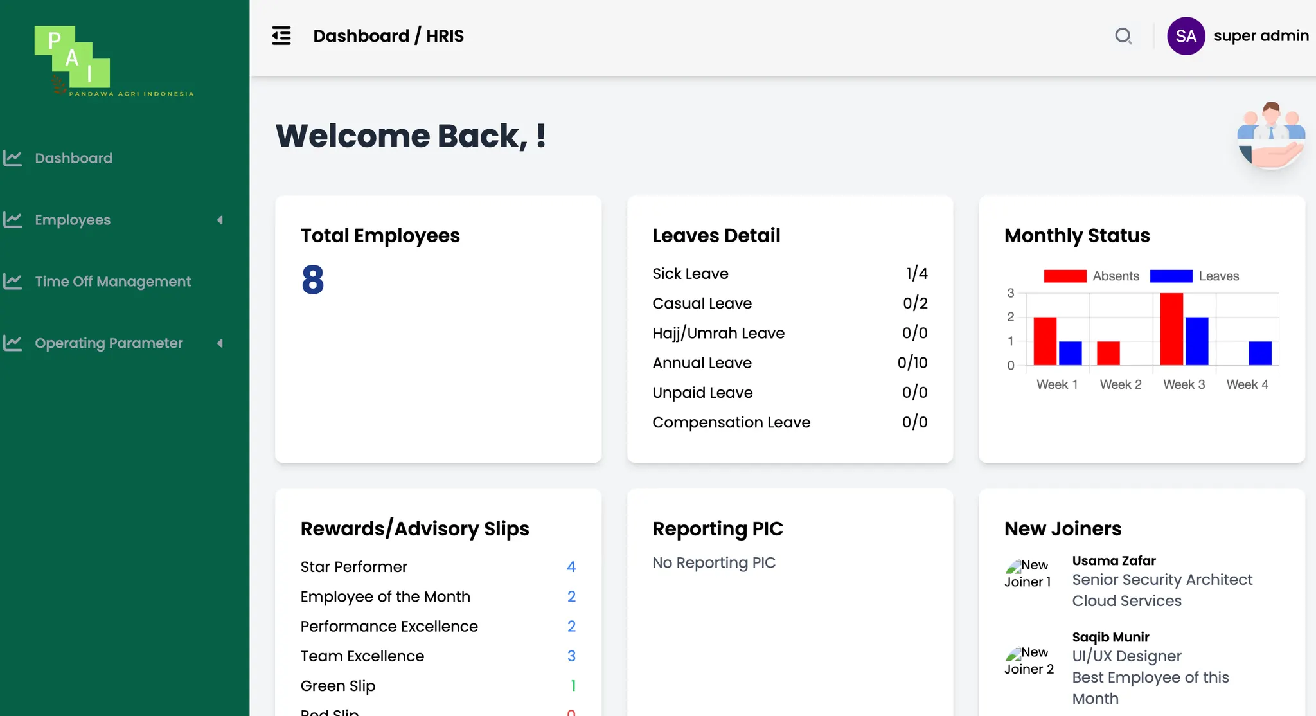
Task: Click the Operating Parameter chart icon
Action: coord(13,343)
